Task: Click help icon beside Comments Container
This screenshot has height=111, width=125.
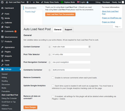Action: pos(49,70)
